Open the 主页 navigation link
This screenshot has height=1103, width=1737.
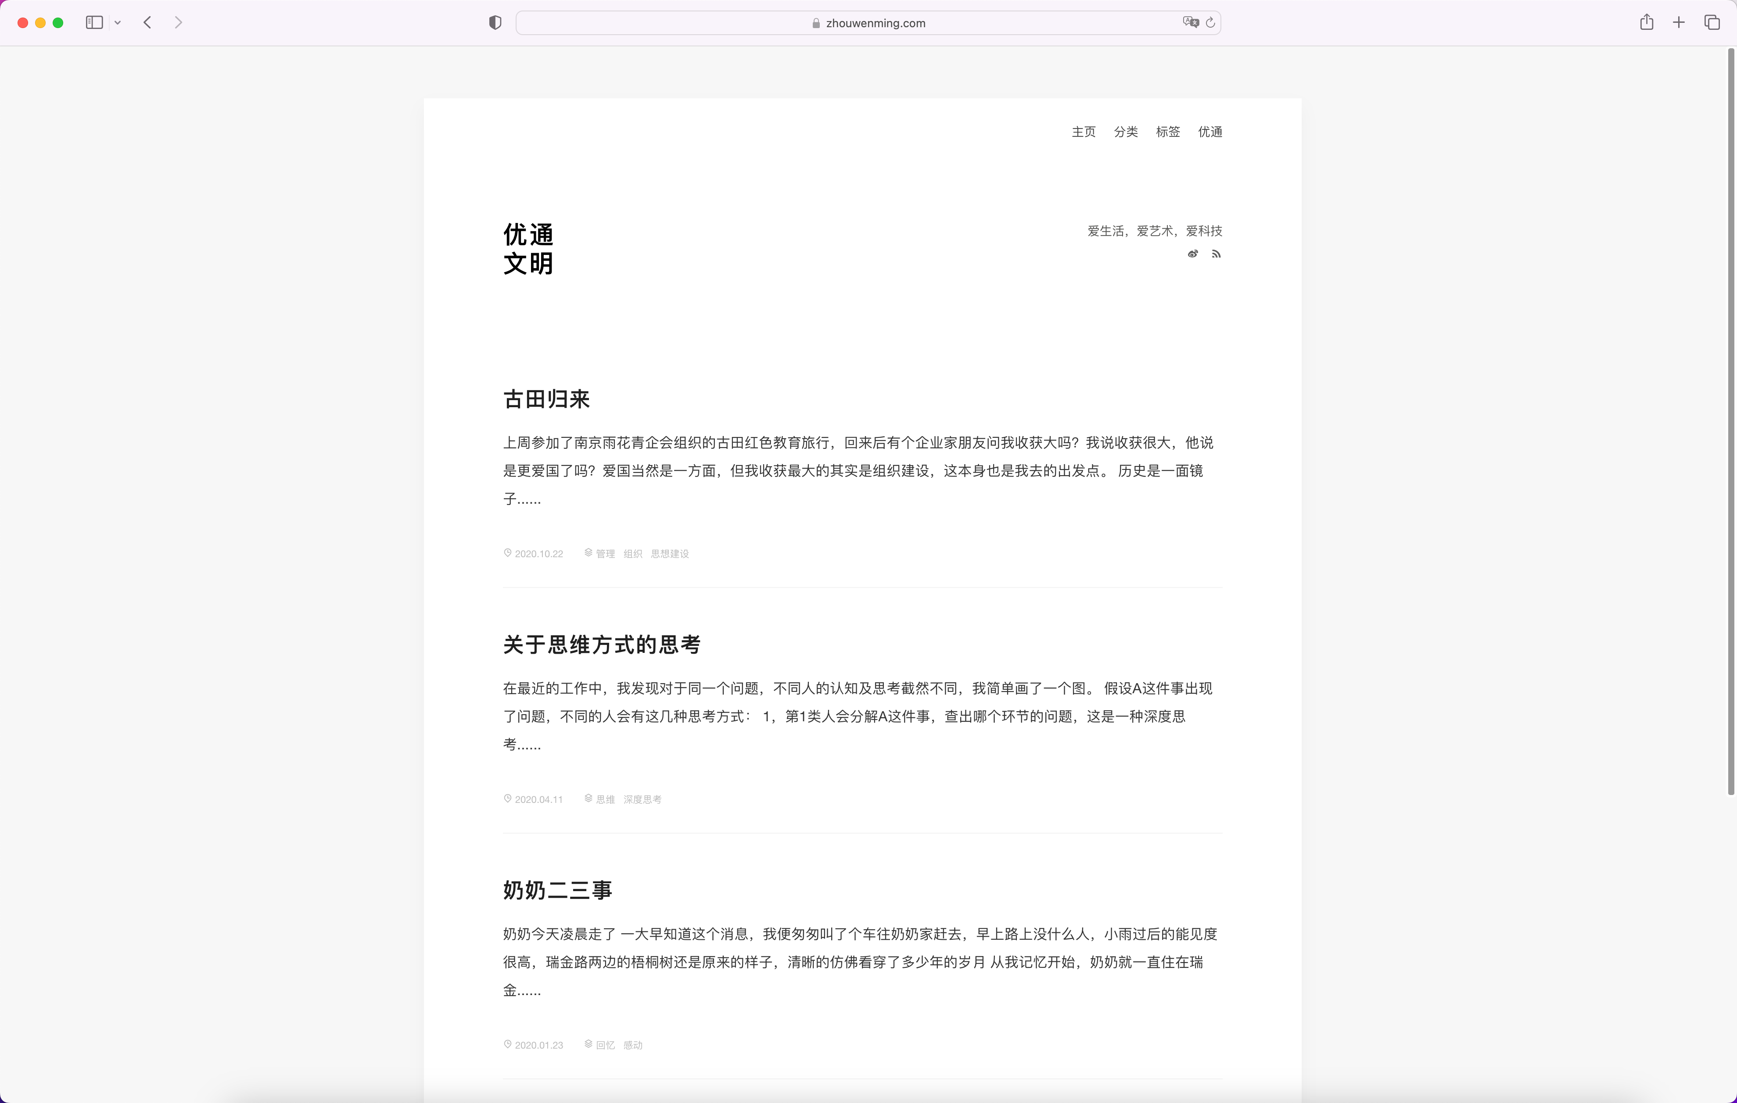(1084, 131)
